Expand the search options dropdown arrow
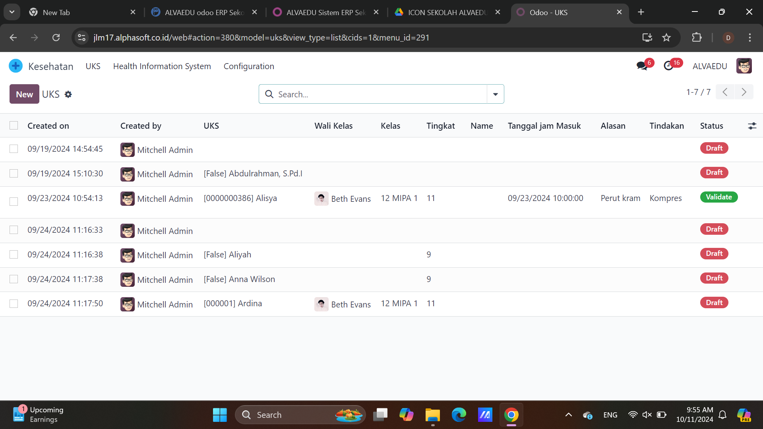The width and height of the screenshot is (763, 429). pos(495,94)
